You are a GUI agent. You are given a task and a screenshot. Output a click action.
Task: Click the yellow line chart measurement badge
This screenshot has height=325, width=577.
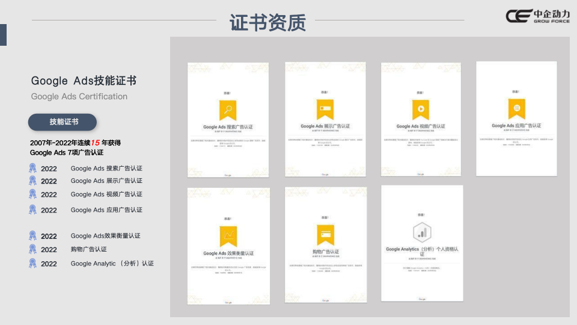(228, 236)
